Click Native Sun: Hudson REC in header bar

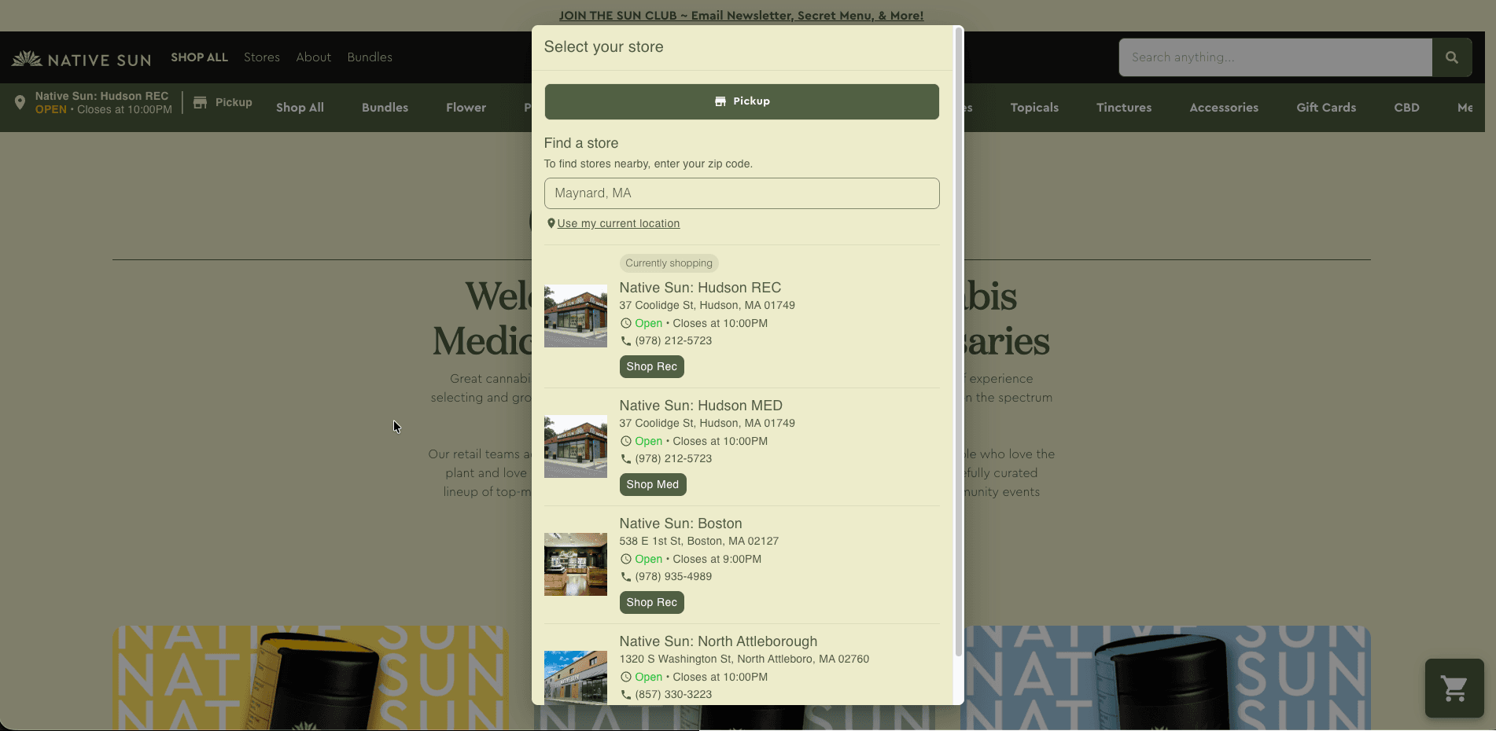[x=101, y=96]
